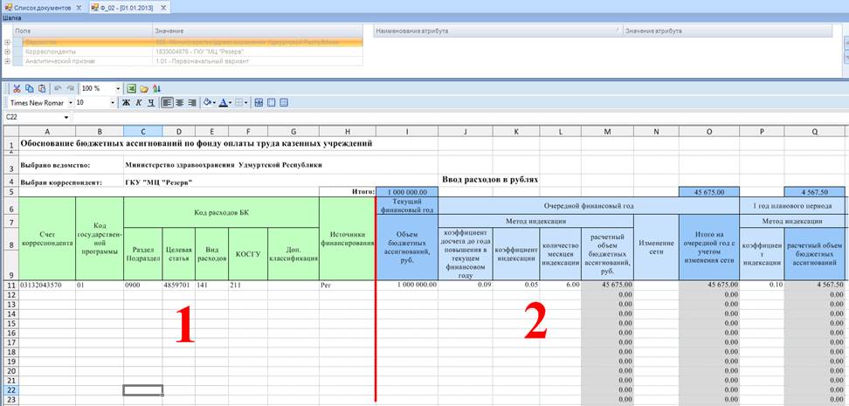The width and height of the screenshot is (849, 406).
Task: Click the cell name box showing C22
Action: pos(33,117)
